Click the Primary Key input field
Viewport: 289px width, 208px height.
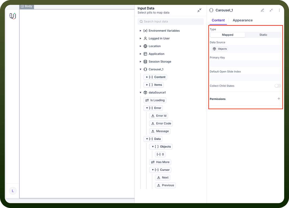245,64
